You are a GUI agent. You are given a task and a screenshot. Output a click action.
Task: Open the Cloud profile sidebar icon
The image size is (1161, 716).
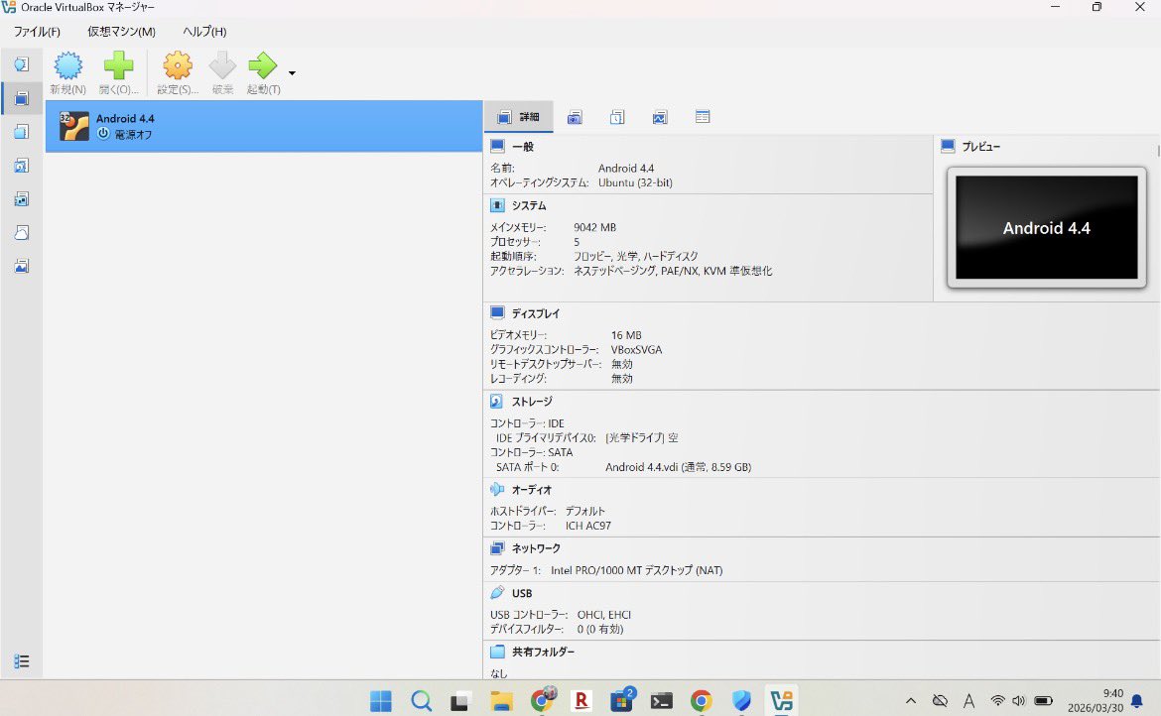(22, 233)
